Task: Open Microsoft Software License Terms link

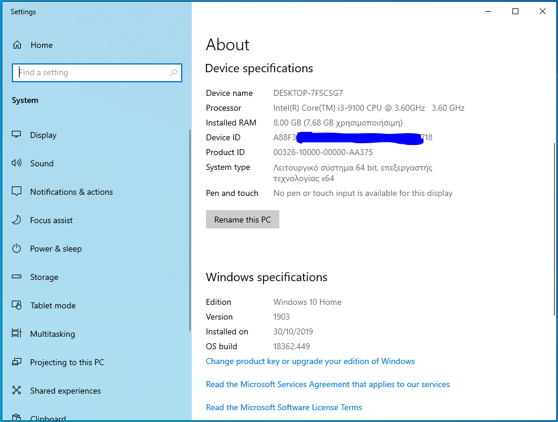Action: [284, 407]
